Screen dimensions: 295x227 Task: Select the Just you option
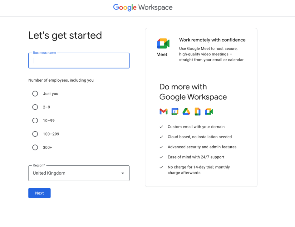click(35, 93)
